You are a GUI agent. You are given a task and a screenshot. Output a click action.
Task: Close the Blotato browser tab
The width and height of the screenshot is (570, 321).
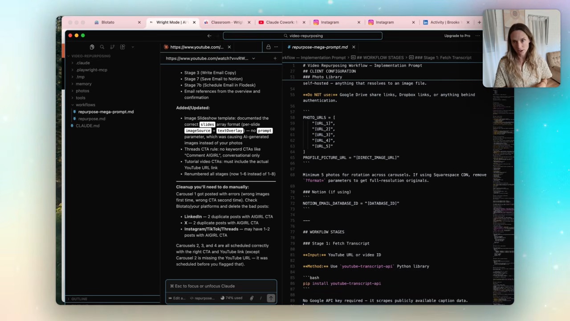(x=139, y=22)
